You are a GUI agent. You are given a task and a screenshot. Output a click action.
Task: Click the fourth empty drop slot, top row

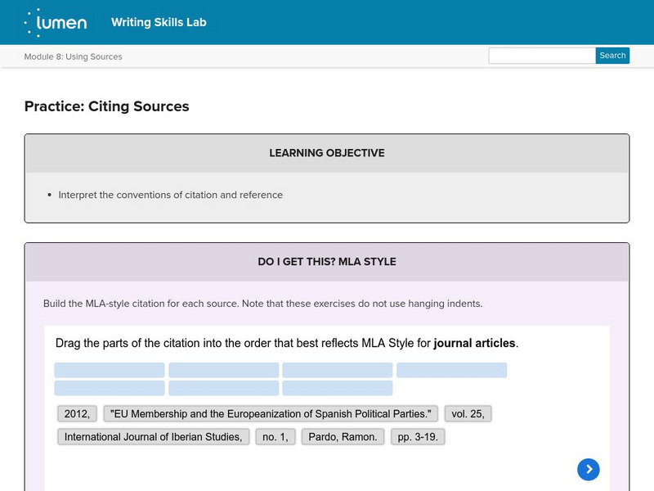click(x=452, y=371)
